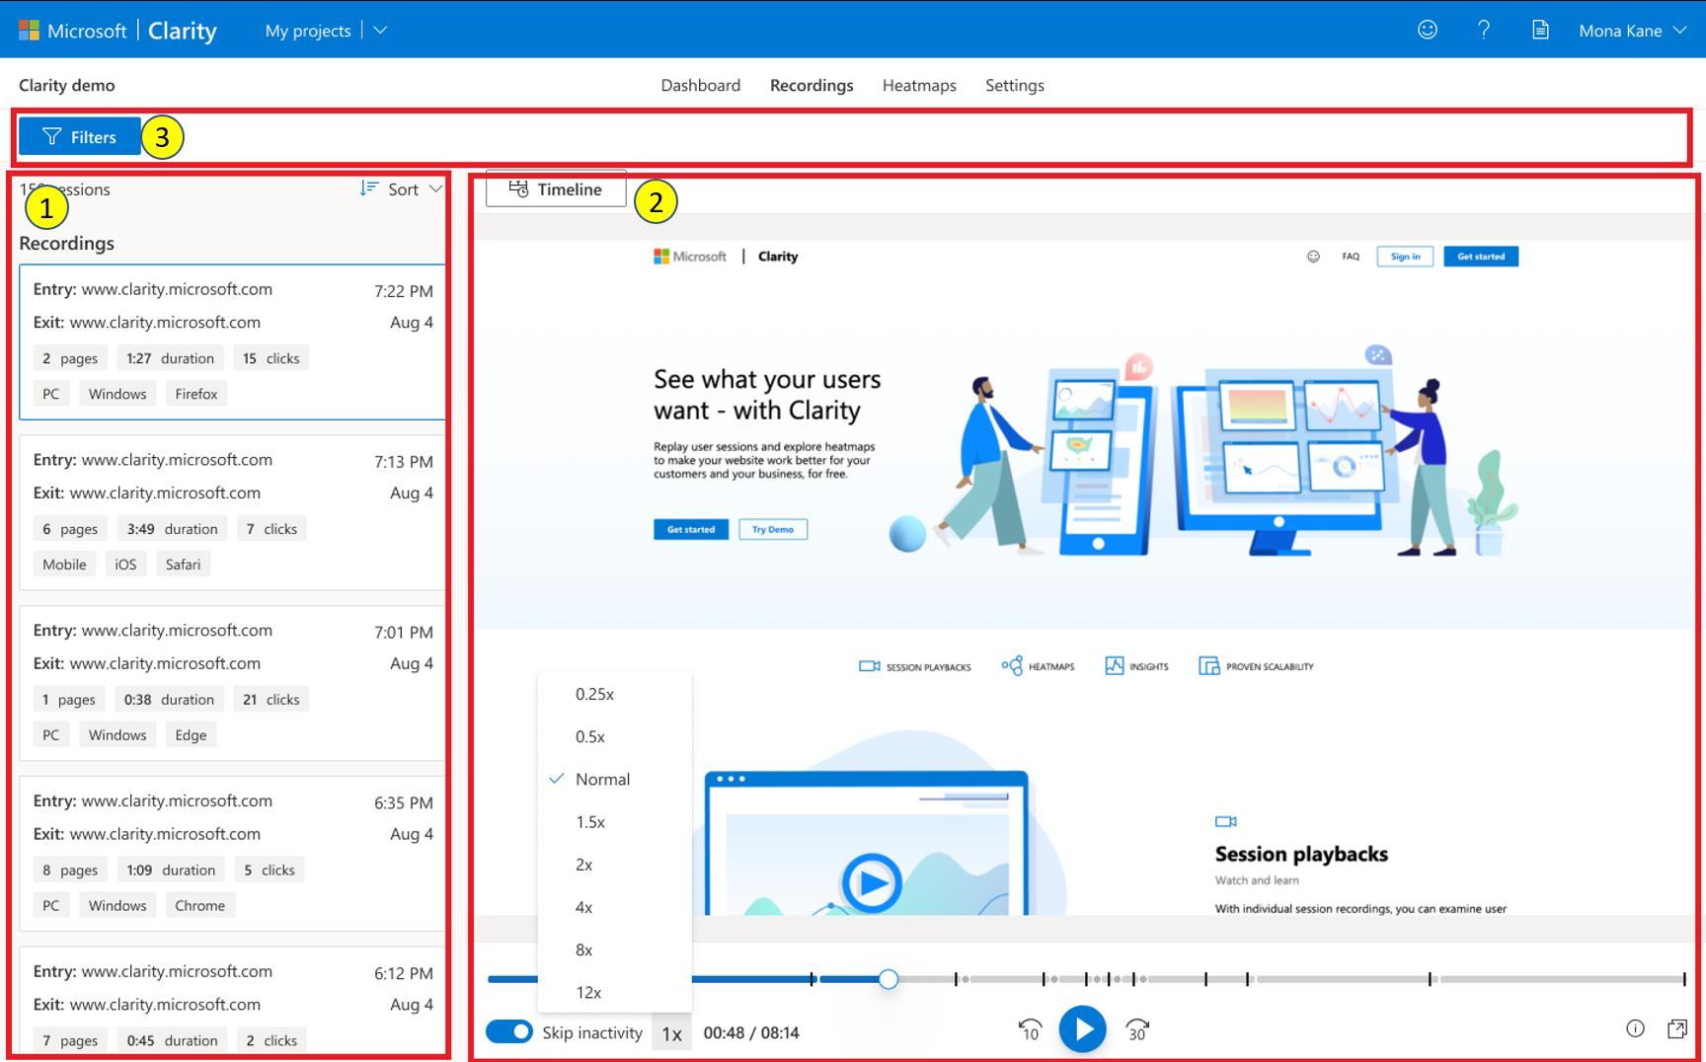This screenshot has width=1706, height=1062.
Task: Click the Timeline button
Action: 556,189
